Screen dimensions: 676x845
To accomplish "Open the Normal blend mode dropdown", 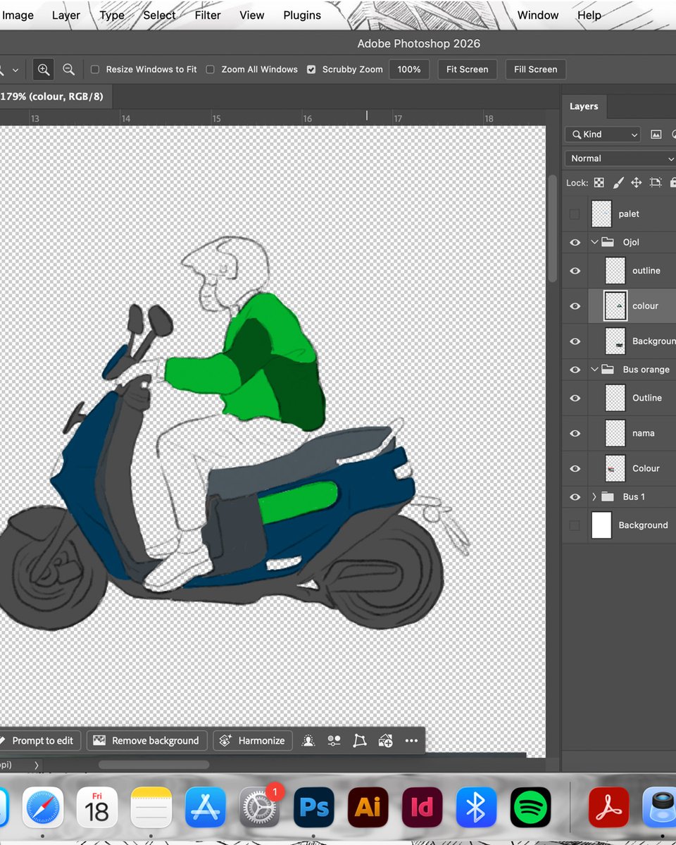I will 620,158.
